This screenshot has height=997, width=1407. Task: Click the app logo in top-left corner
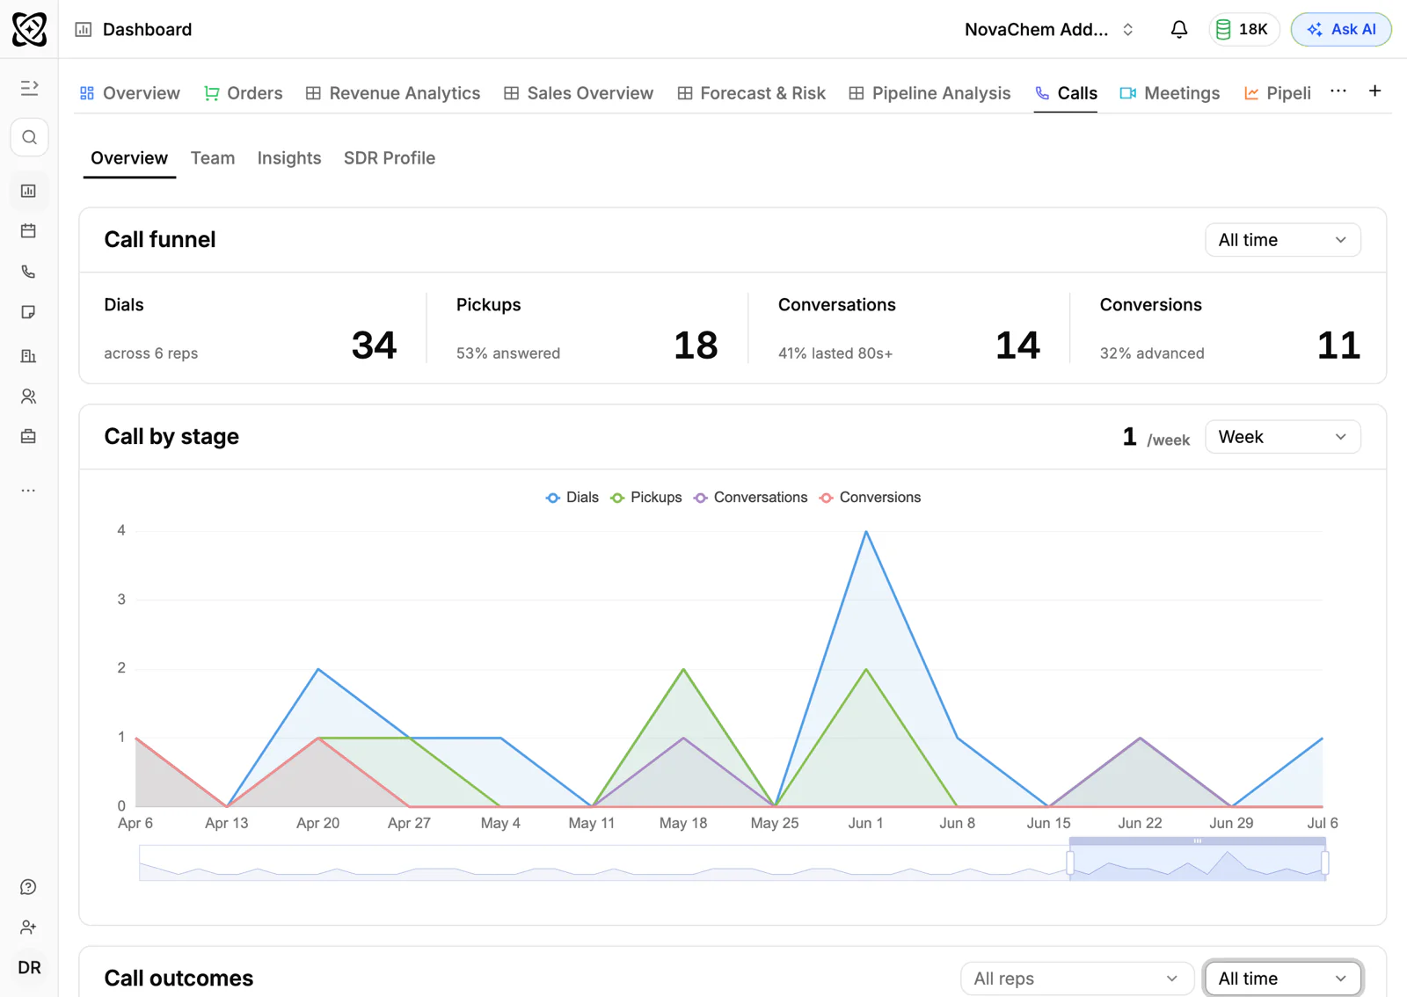pos(29,29)
